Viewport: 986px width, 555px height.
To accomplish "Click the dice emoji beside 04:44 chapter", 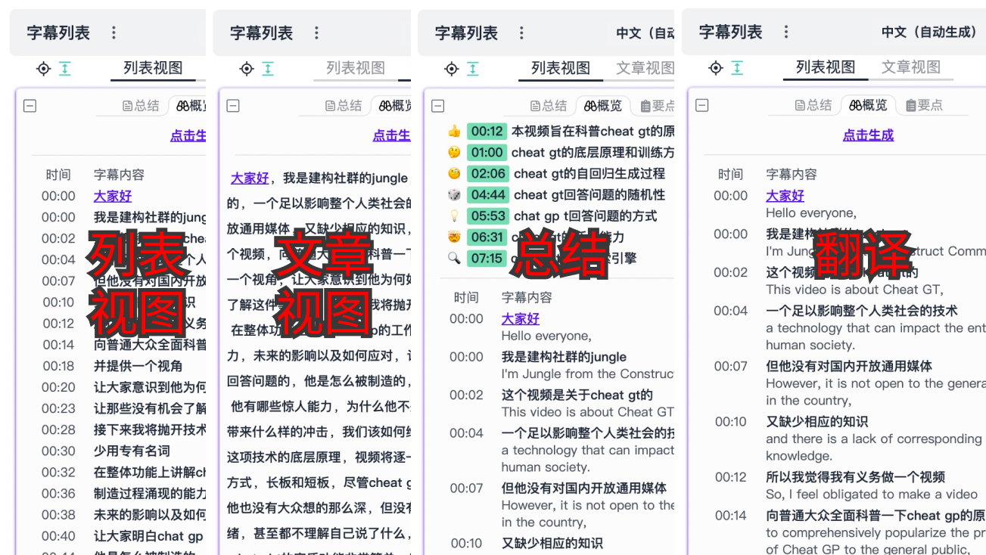I will pyautogui.click(x=454, y=194).
